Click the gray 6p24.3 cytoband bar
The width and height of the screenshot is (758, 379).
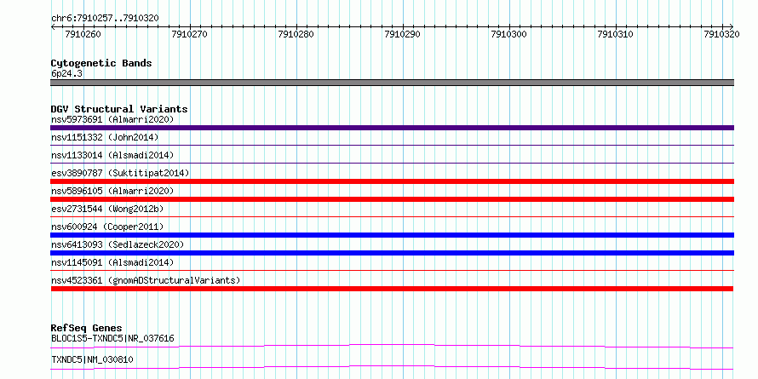392,83
